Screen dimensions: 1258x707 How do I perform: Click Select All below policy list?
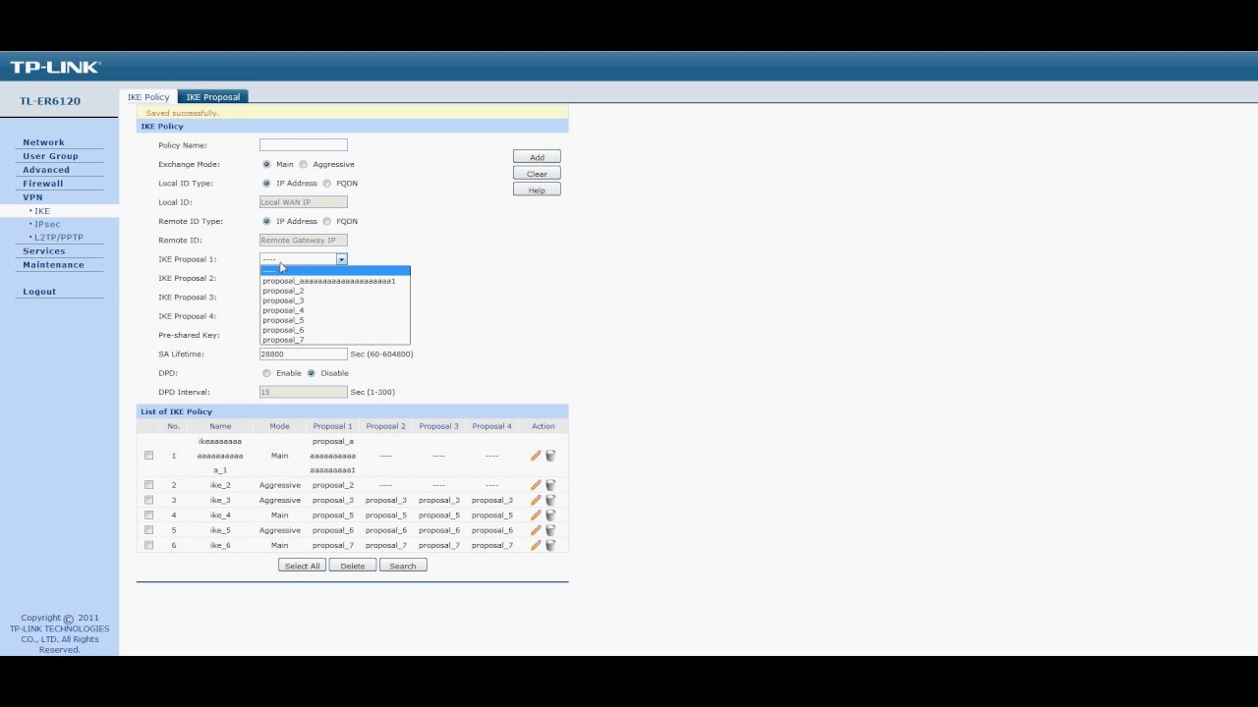click(302, 566)
